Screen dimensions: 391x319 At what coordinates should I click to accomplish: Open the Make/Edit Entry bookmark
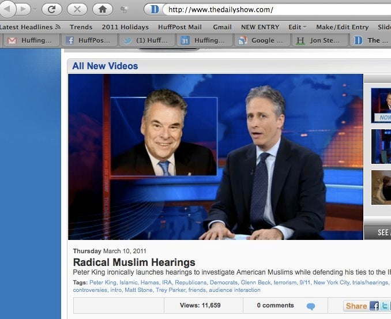click(x=343, y=27)
